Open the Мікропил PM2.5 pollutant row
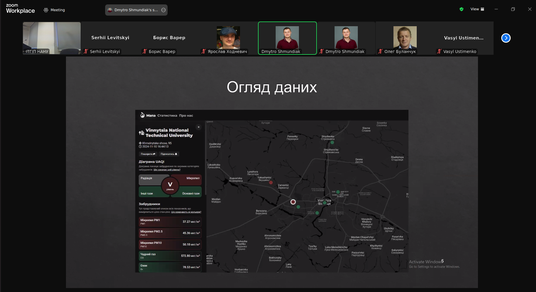The width and height of the screenshot is (536, 292). click(x=170, y=233)
